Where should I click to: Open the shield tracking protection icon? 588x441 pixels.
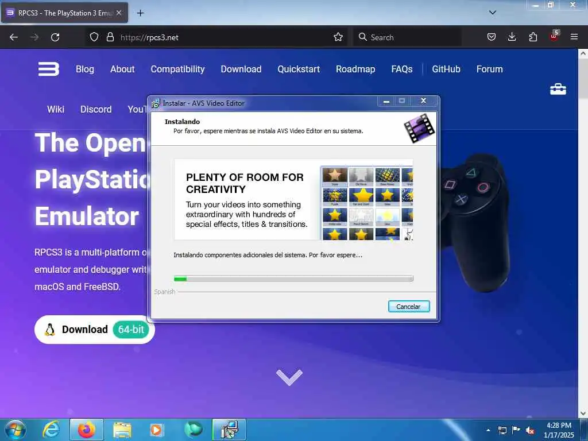point(94,37)
